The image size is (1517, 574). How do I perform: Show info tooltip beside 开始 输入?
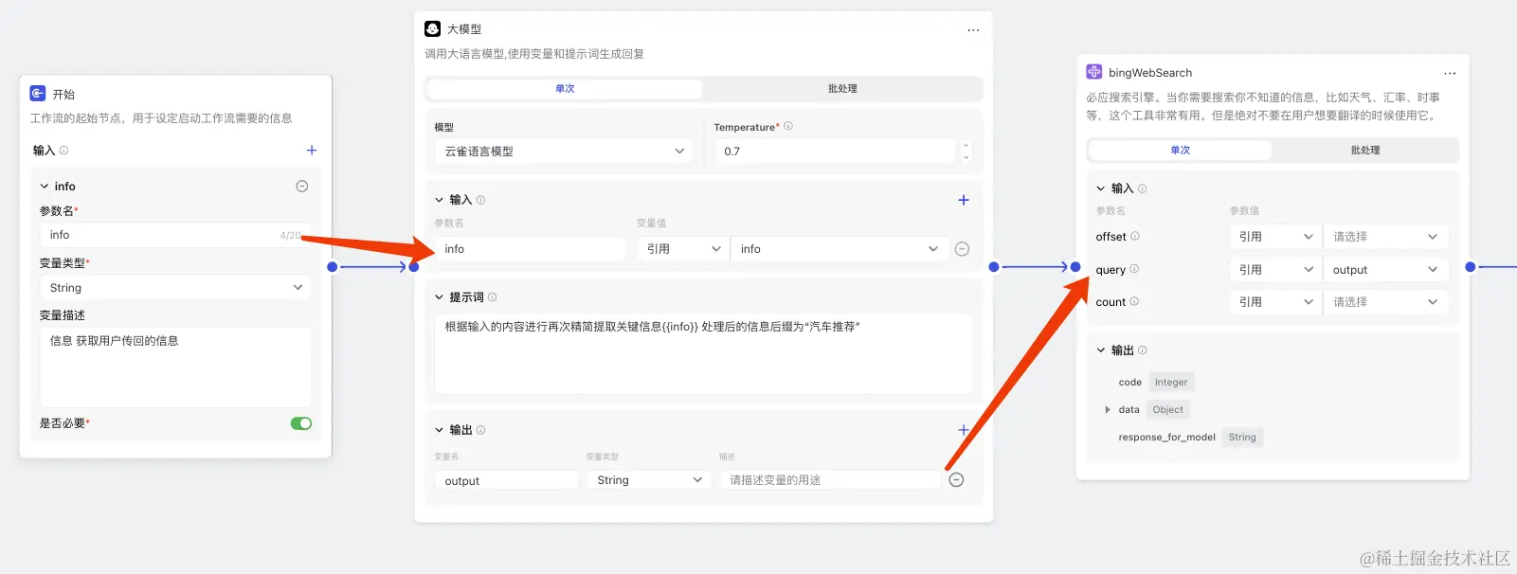(x=64, y=151)
